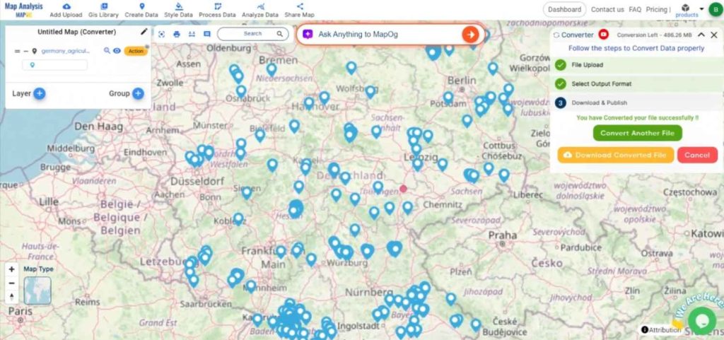Screen dimensions: 724x340
Task: Toggle visibility of germany_agricul layer
Action: tap(117, 51)
